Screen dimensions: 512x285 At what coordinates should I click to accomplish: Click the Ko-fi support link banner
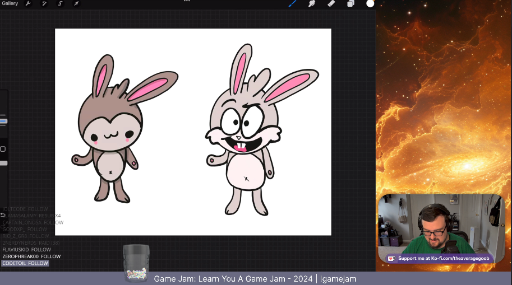[x=440, y=258]
